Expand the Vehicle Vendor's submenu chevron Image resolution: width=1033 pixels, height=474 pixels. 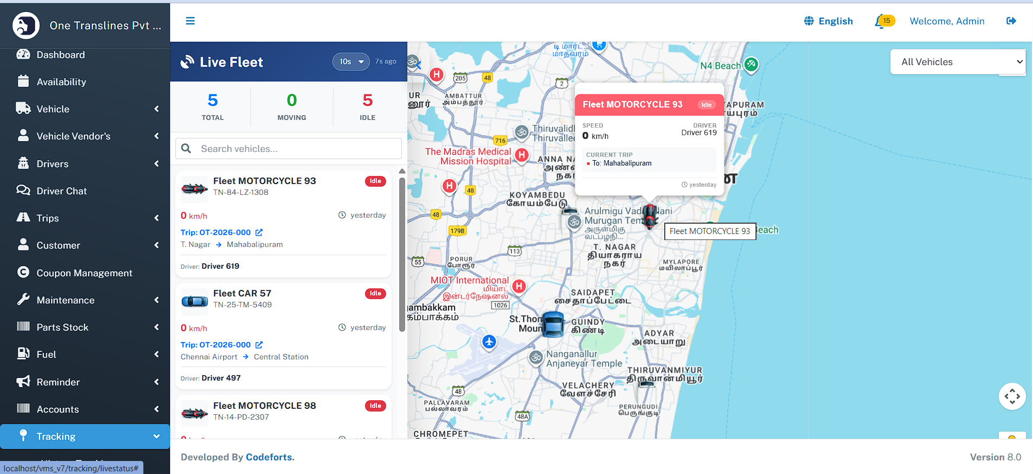click(x=156, y=136)
